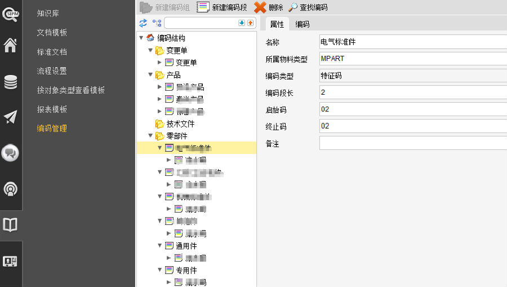Open the Home icon in sidebar
The height and width of the screenshot is (287, 507).
[10, 45]
